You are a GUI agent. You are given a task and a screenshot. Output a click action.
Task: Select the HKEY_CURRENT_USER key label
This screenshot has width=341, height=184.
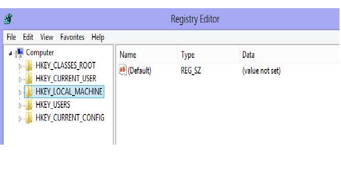(66, 79)
